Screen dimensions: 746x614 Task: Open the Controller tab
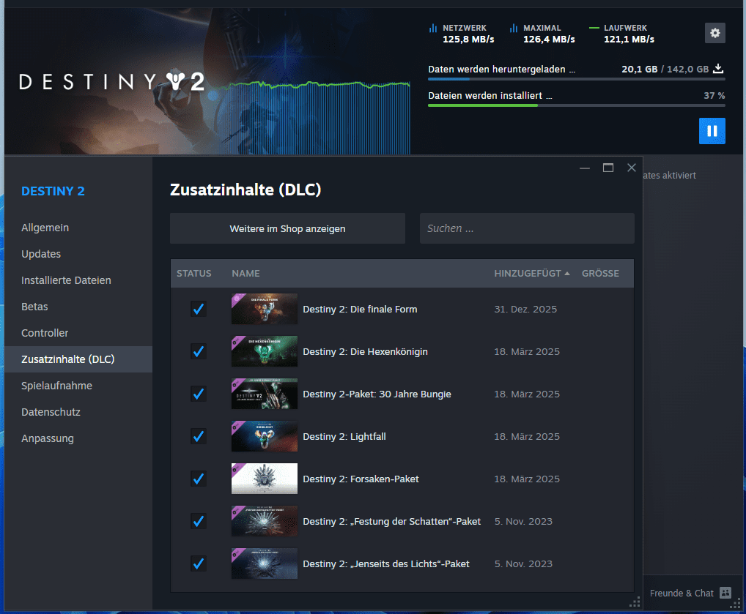coord(78,333)
